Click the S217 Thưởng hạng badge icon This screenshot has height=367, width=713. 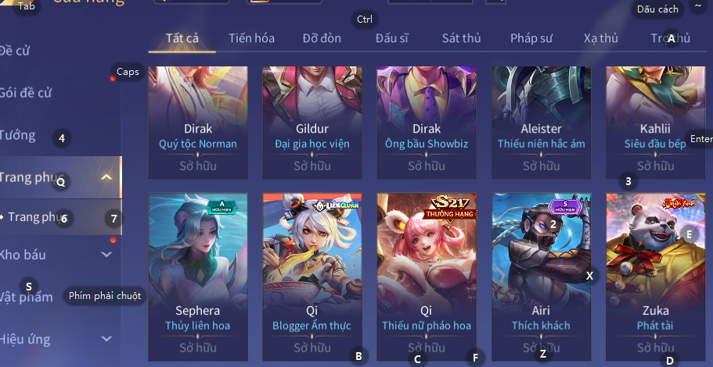pyautogui.click(x=450, y=208)
